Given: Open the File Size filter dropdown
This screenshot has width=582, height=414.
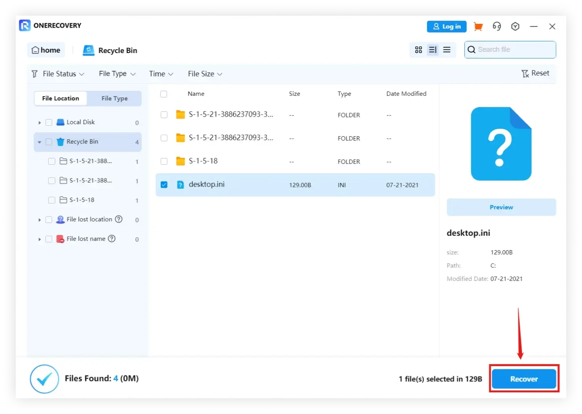Looking at the screenshot, I should [205, 74].
